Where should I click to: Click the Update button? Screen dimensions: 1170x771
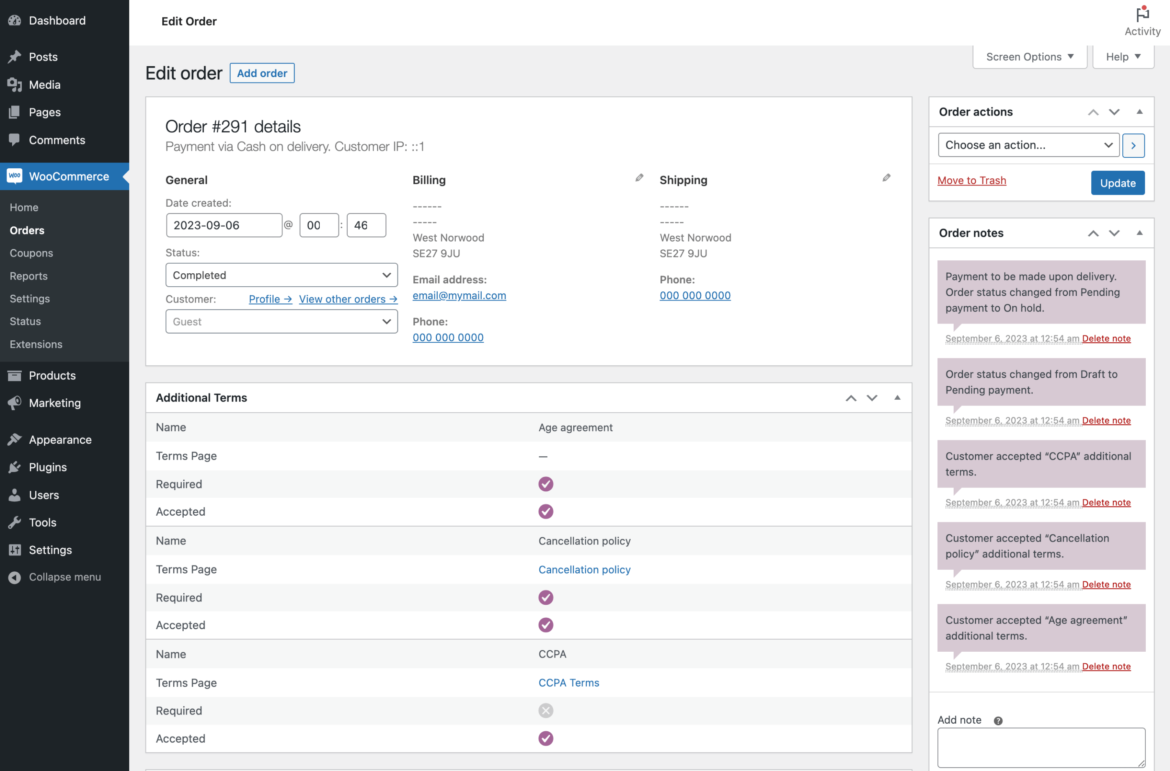pyautogui.click(x=1117, y=182)
